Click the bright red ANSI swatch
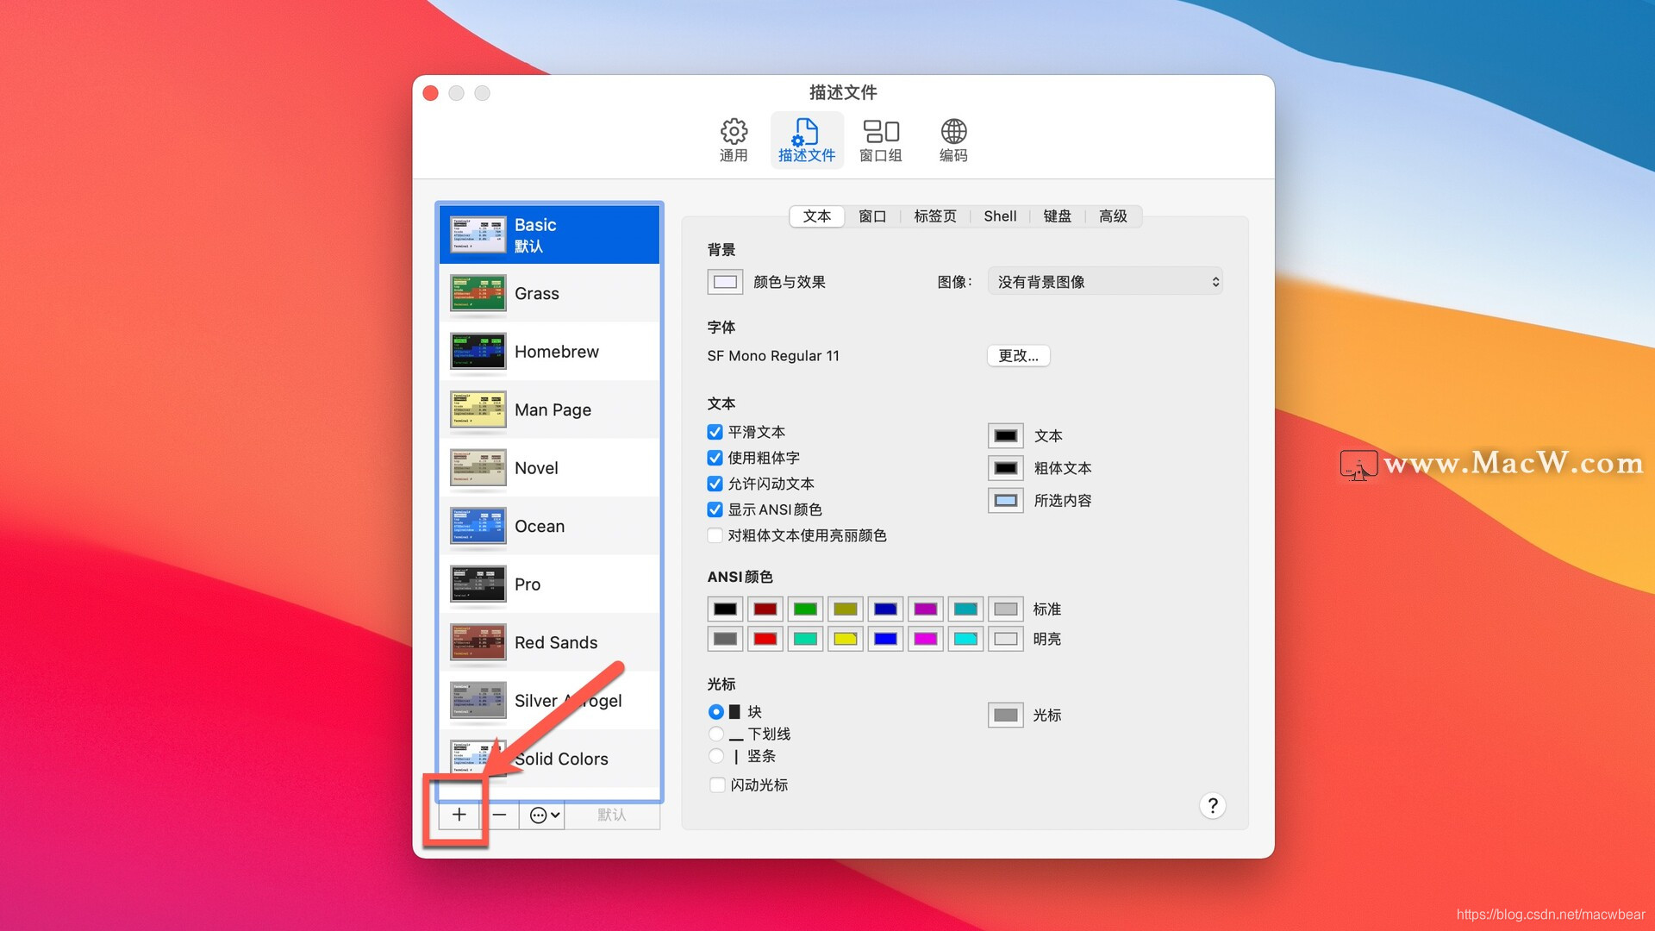The height and width of the screenshot is (931, 1655). coord(765,639)
